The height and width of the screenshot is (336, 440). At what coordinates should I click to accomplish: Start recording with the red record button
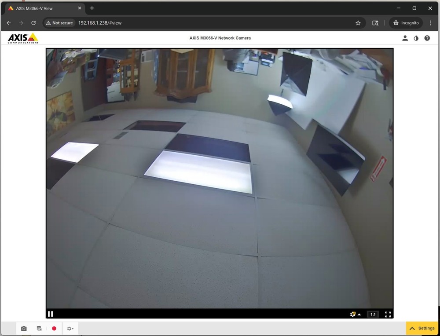pos(54,328)
